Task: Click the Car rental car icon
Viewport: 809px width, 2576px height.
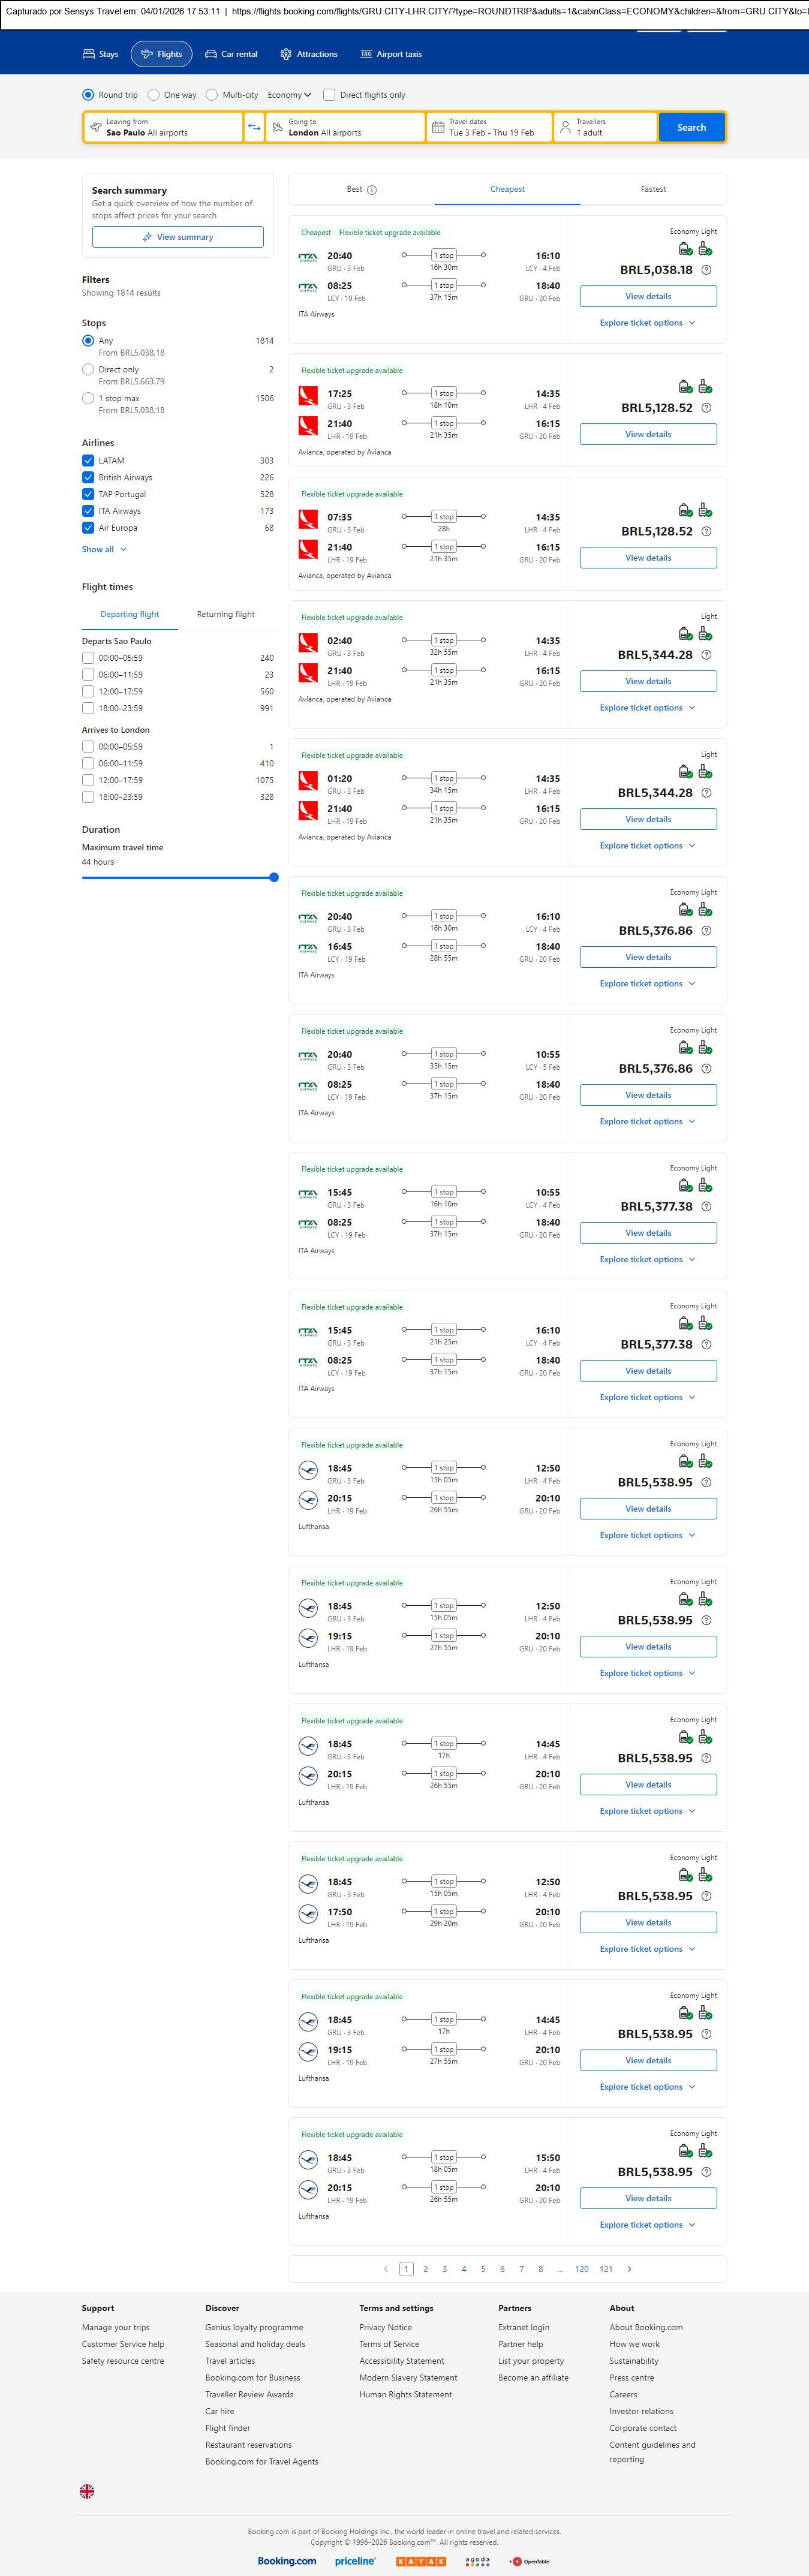Action: pos(211,54)
